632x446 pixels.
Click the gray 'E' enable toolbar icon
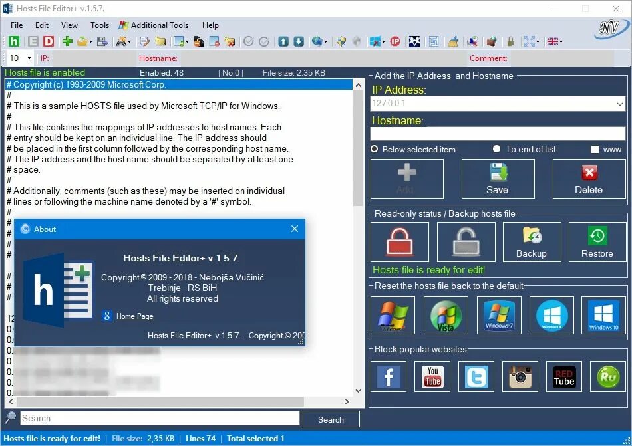click(33, 41)
